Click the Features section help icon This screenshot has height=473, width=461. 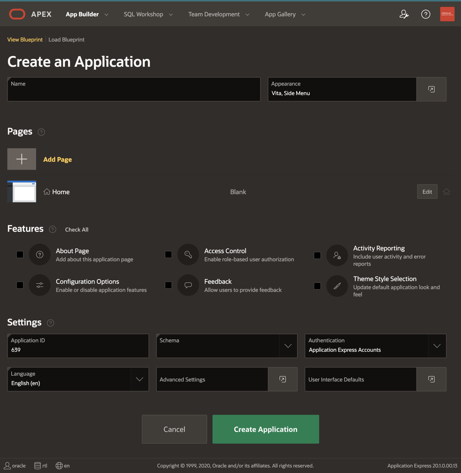[53, 229]
